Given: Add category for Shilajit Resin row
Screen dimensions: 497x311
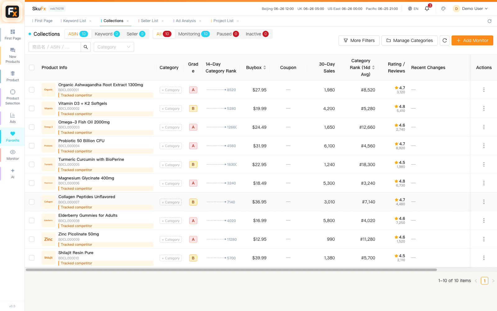Looking at the screenshot, I should (171, 258).
